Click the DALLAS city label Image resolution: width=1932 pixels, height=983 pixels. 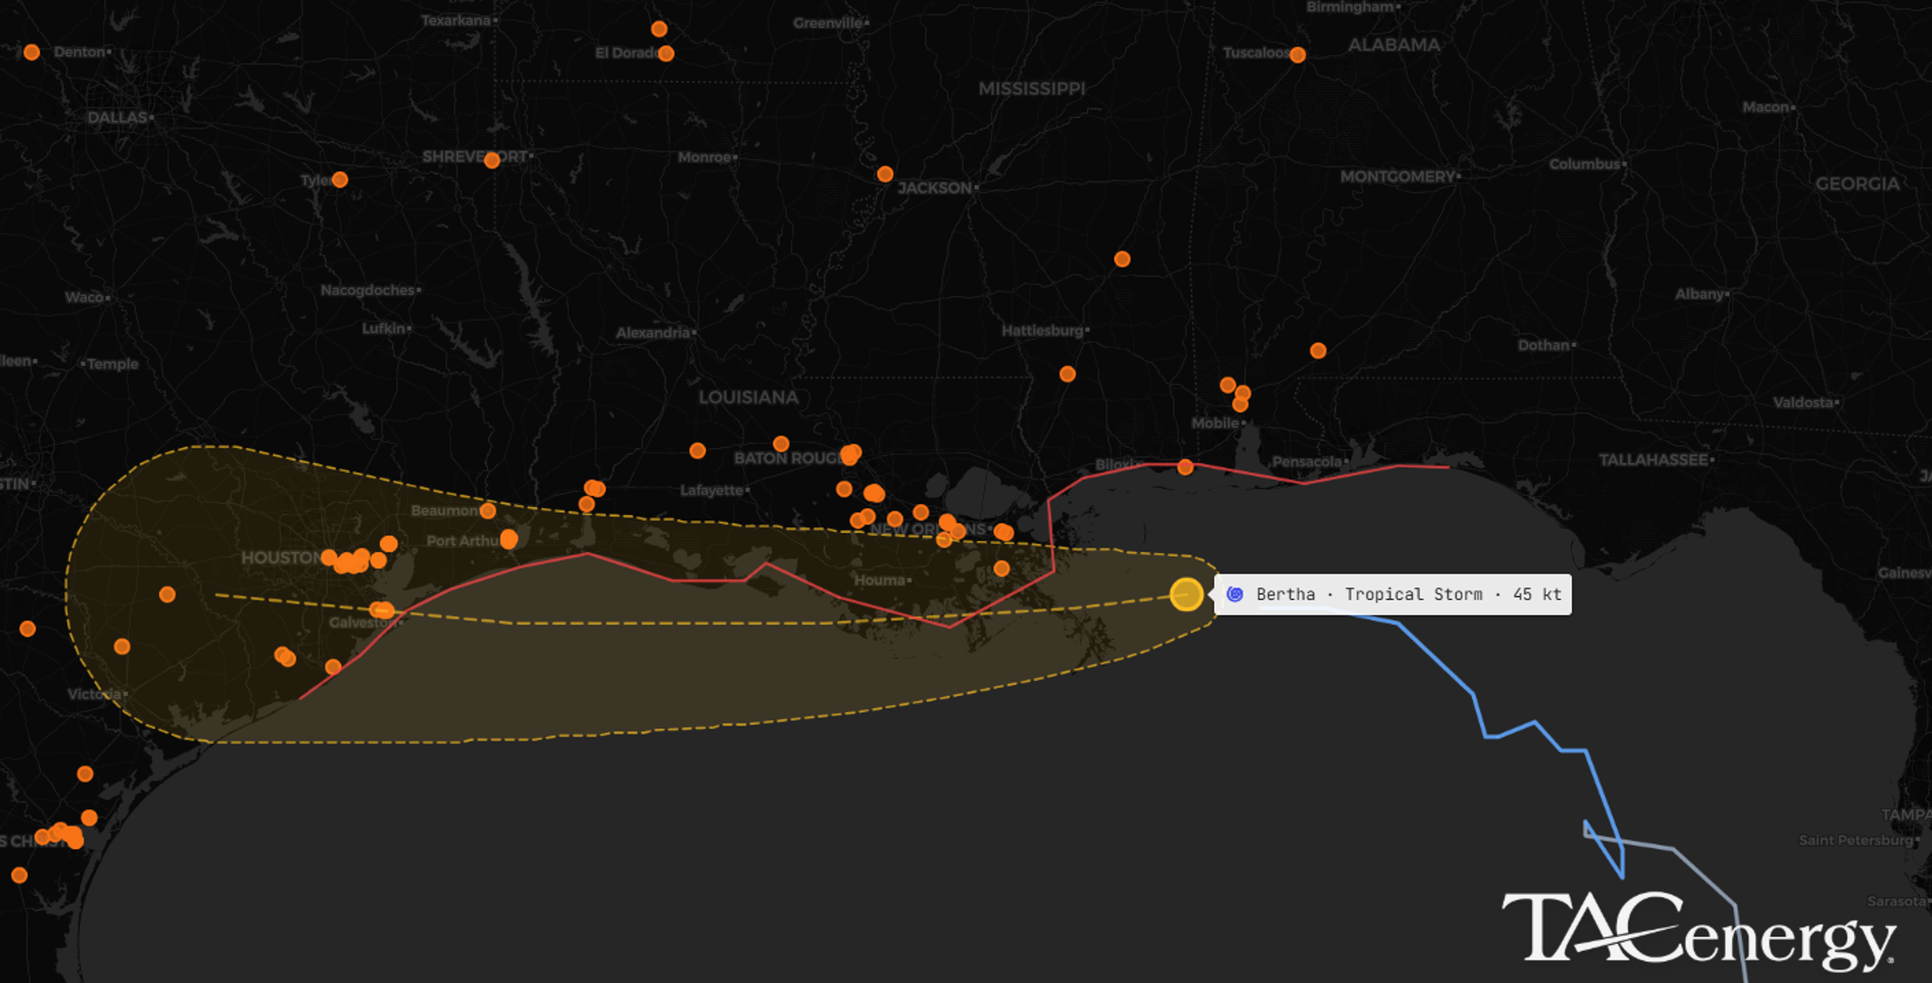[118, 118]
